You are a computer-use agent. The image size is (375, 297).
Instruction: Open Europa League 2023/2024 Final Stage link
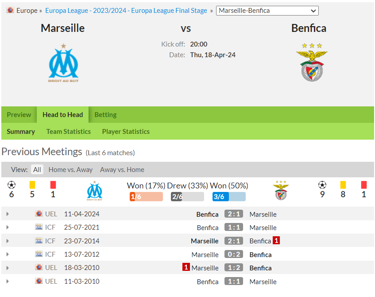pos(126,11)
